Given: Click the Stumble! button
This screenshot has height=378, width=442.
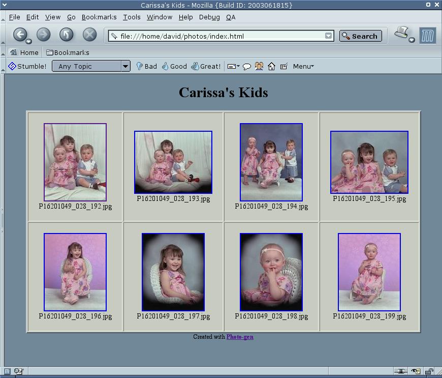Looking at the screenshot, I should 27,66.
